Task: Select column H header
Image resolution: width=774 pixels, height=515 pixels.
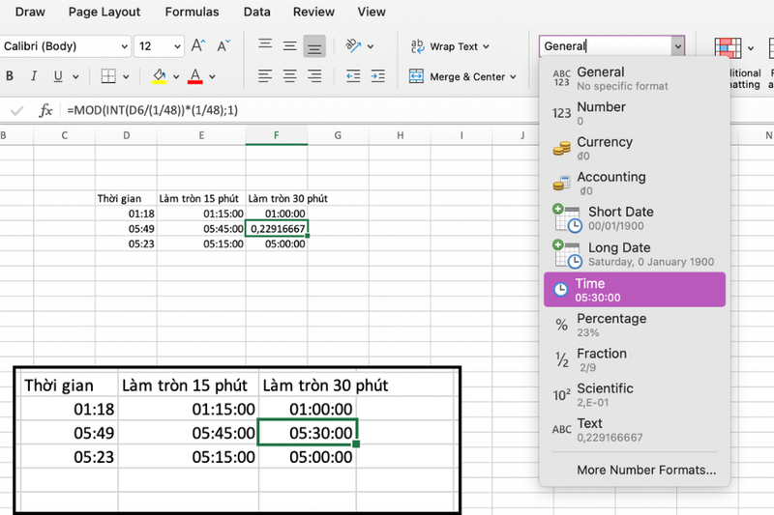Action: [x=400, y=135]
